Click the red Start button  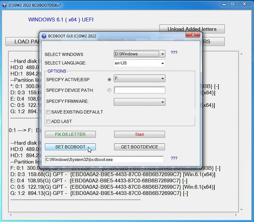(140, 134)
